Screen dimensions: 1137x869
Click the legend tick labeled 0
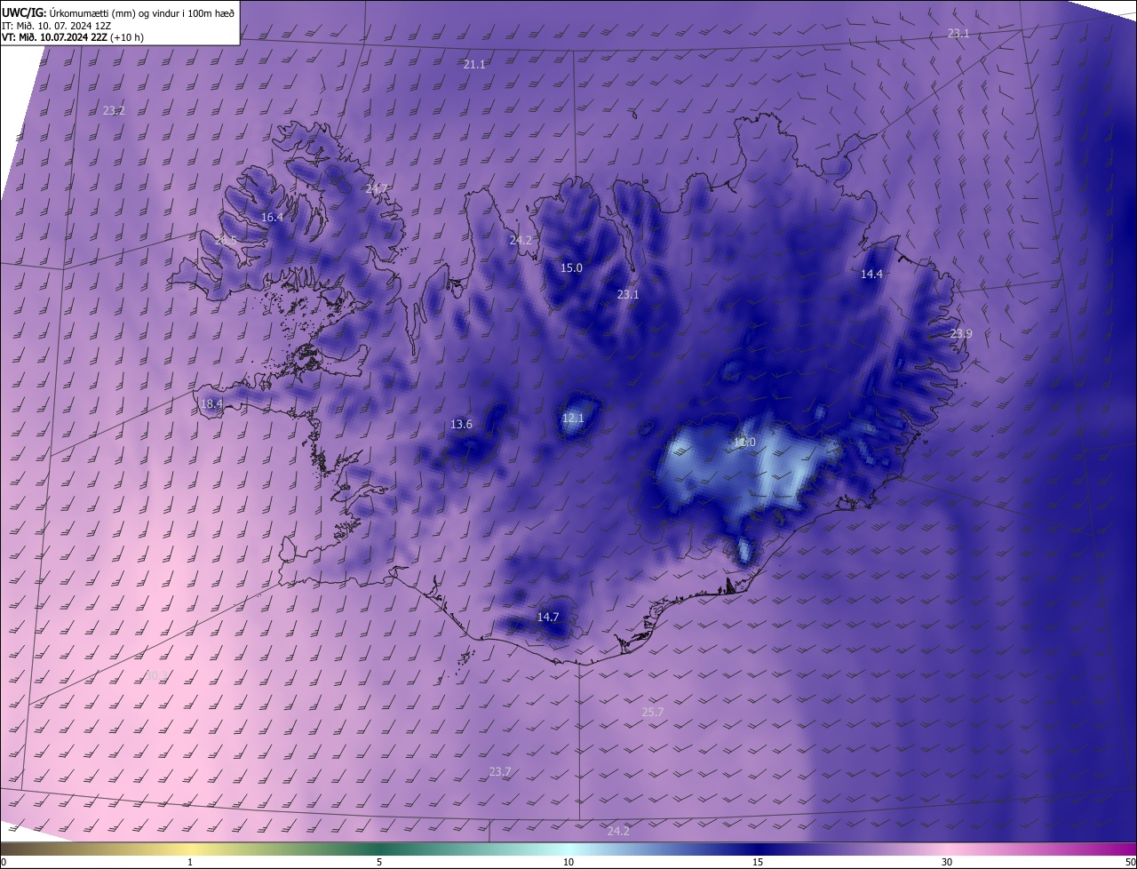(x=4, y=862)
